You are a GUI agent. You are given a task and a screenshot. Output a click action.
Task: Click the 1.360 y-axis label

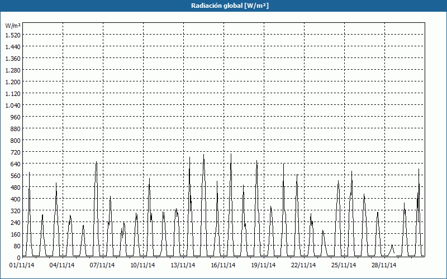tap(13, 59)
